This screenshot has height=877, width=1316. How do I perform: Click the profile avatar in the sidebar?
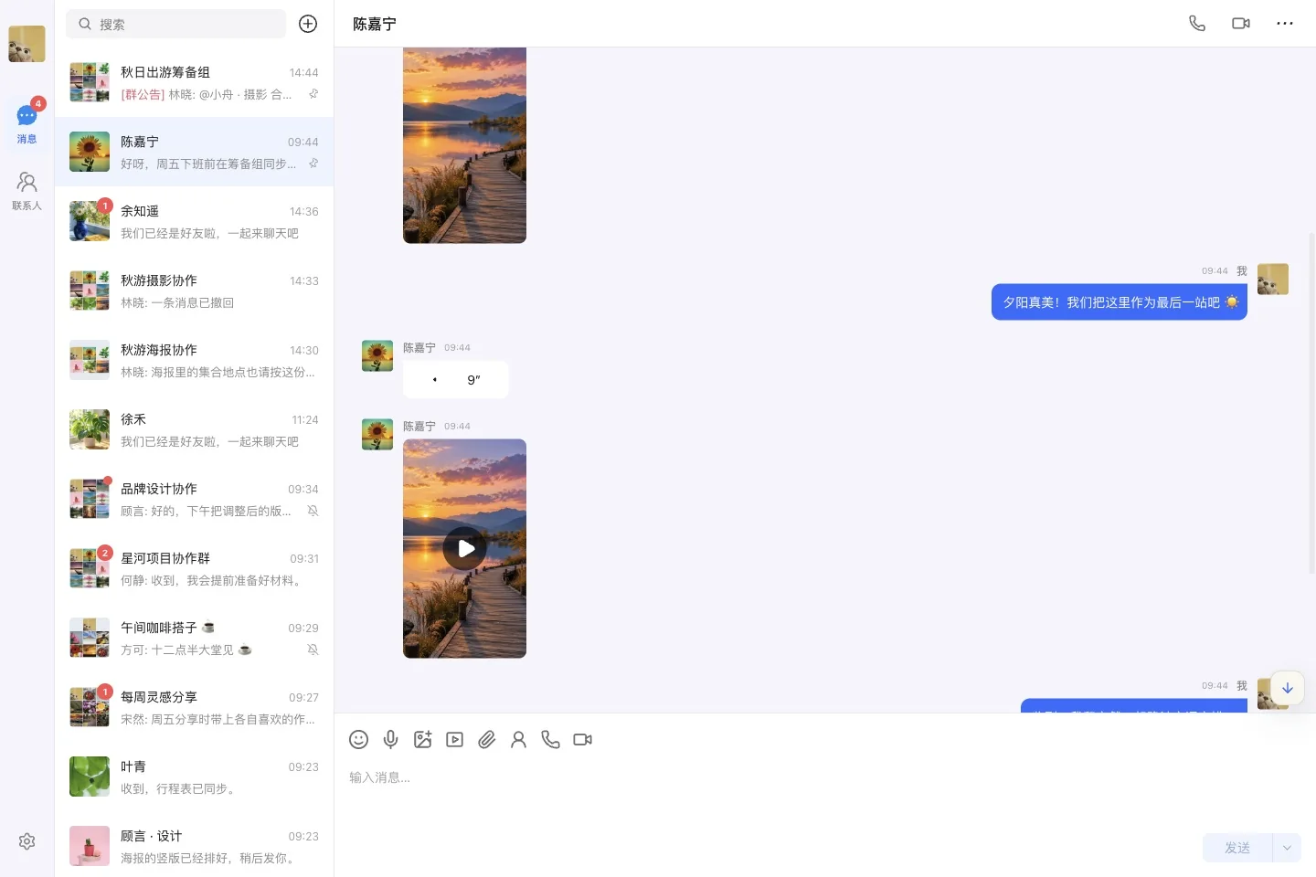tap(27, 44)
